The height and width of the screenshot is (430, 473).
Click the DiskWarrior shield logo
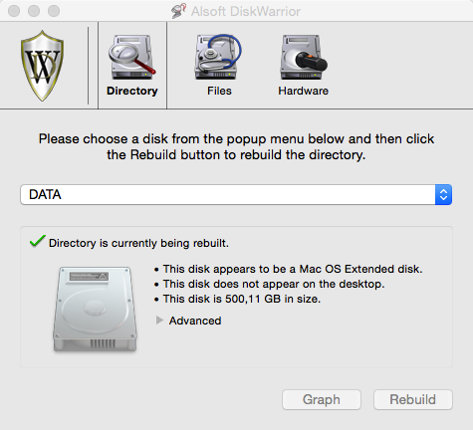point(43,66)
